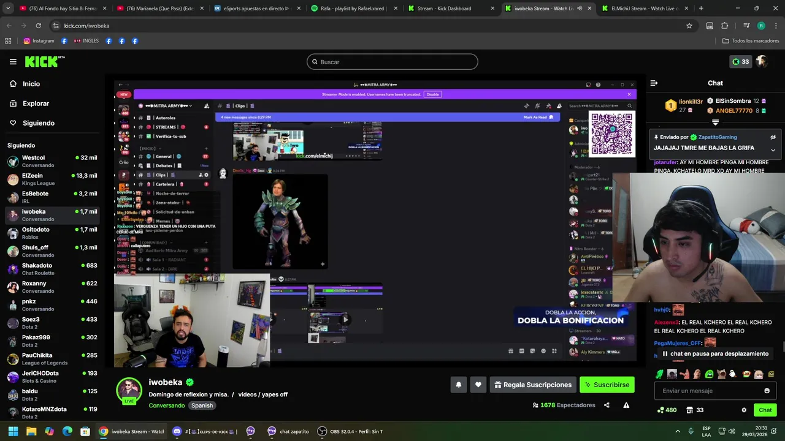785x441 pixels.
Task: Open KotaroMNZdota channel in following list
Action: (52, 412)
